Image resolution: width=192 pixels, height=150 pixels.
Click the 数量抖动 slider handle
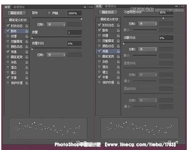[32, 49]
